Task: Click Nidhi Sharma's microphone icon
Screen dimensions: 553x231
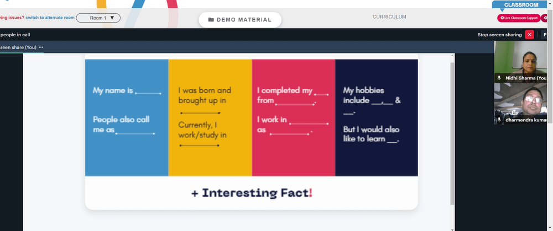Action: click(x=499, y=78)
